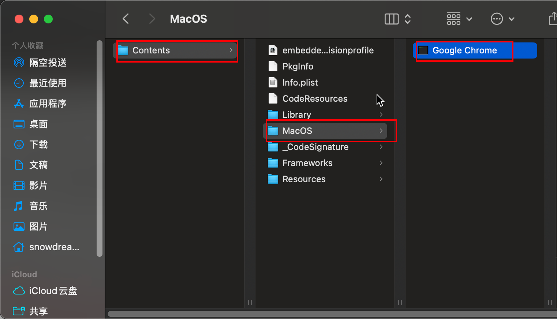Click the horizontal scrollbar at bottom

(x=329, y=314)
